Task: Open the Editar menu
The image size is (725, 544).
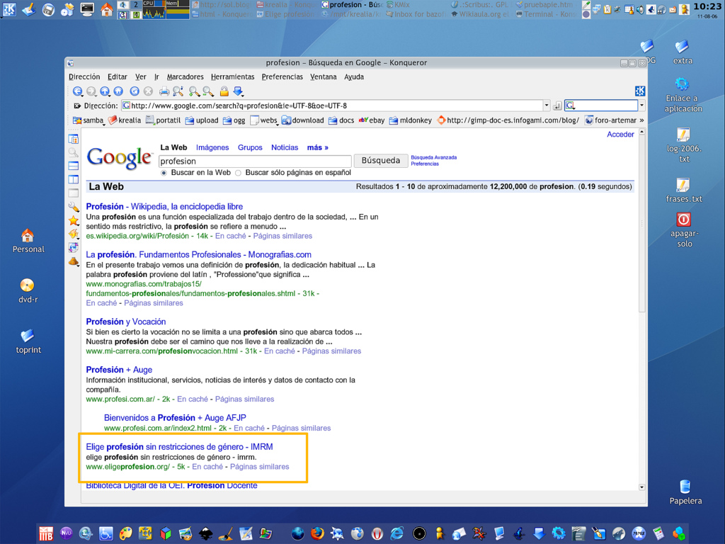Action: (118, 76)
